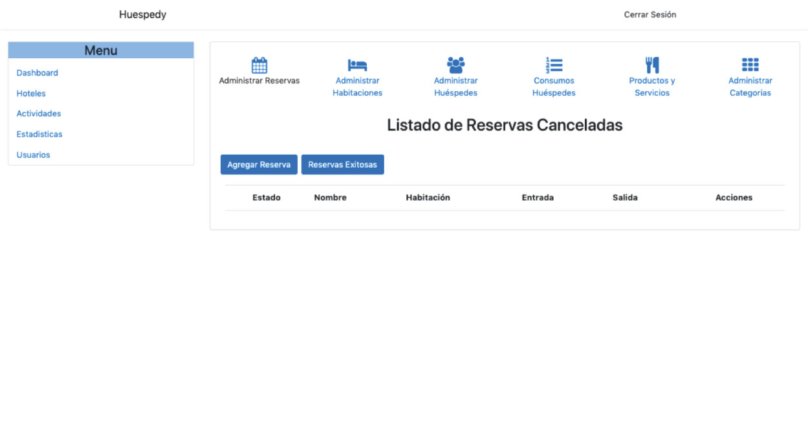Select the Salida column header
Viewport: 808px width, 431px height.
625,198
